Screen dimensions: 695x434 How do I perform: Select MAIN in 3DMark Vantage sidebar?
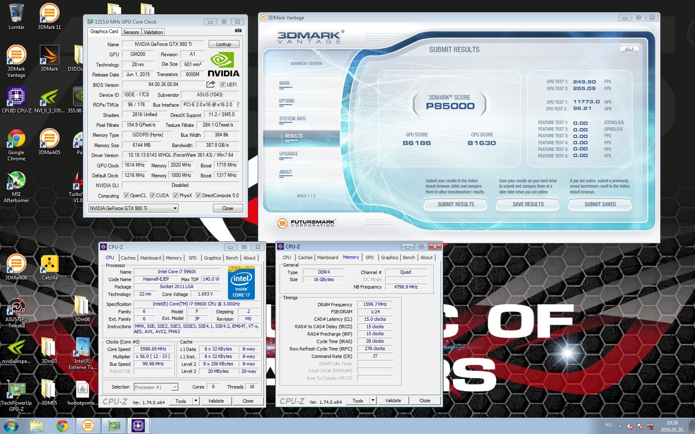coord(284,84)
